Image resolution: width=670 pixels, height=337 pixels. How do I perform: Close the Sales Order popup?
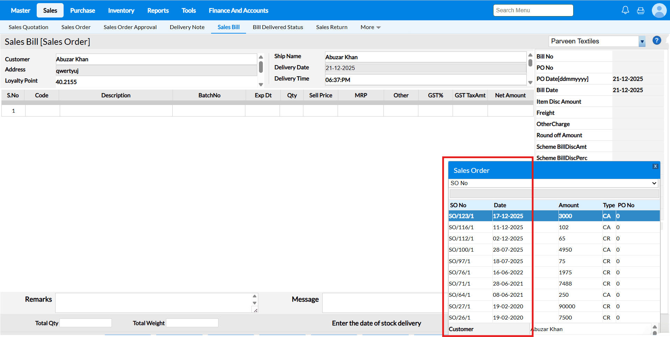pyautogui.click(x=655, y=167)
